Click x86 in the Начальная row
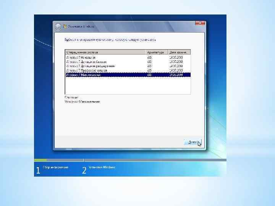The width and height of the screenshot is (275, 206). click(x=149, y=58)
